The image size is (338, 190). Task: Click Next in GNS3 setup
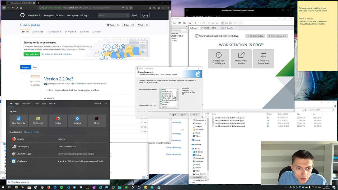click(x=184, y=115)
